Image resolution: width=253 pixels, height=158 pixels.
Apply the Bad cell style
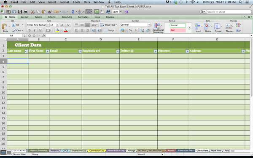pos(178,30)
